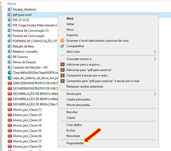Image resolution: width=171 pixels, height=151 pixels.
Task: Click Avast icon beside Escanear o local selecionado
Action: 62,41
